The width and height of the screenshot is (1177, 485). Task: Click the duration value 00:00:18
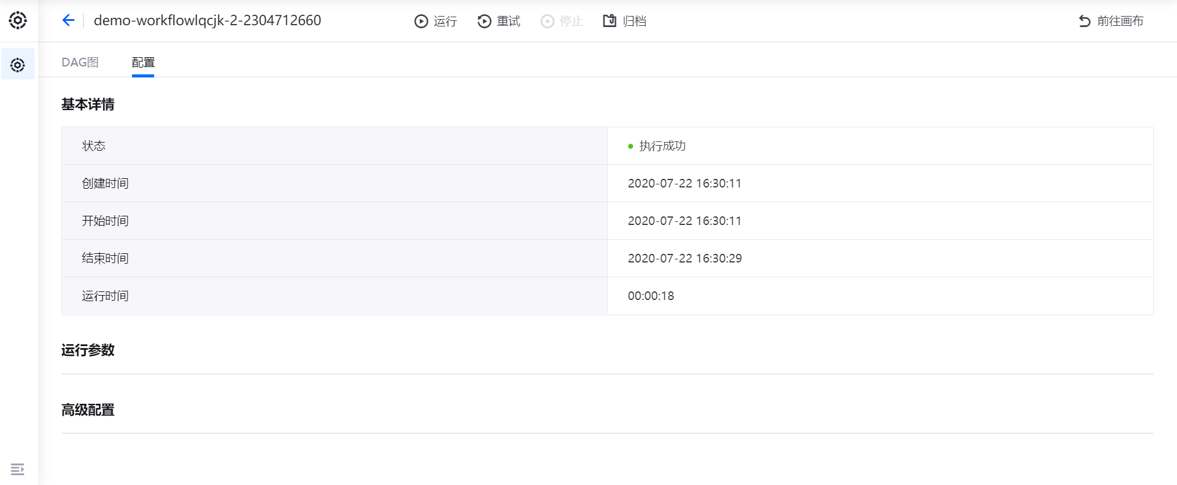coord(651,296)
